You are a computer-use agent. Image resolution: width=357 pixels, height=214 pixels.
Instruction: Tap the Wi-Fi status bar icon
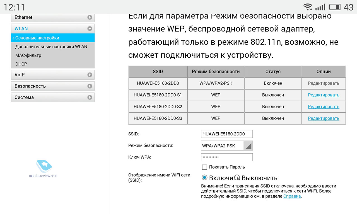(x=308, y=7)
